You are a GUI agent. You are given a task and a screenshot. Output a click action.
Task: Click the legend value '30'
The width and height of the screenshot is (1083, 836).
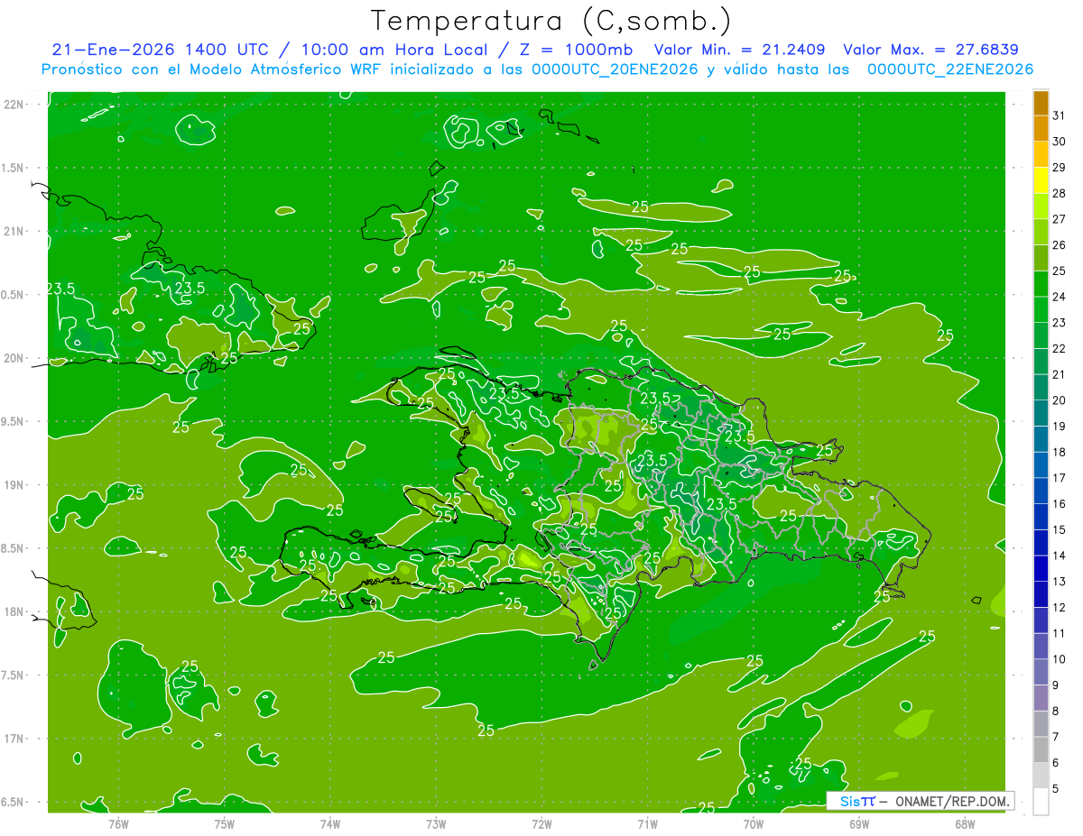pyautogui.click(x=1059, y=142)
